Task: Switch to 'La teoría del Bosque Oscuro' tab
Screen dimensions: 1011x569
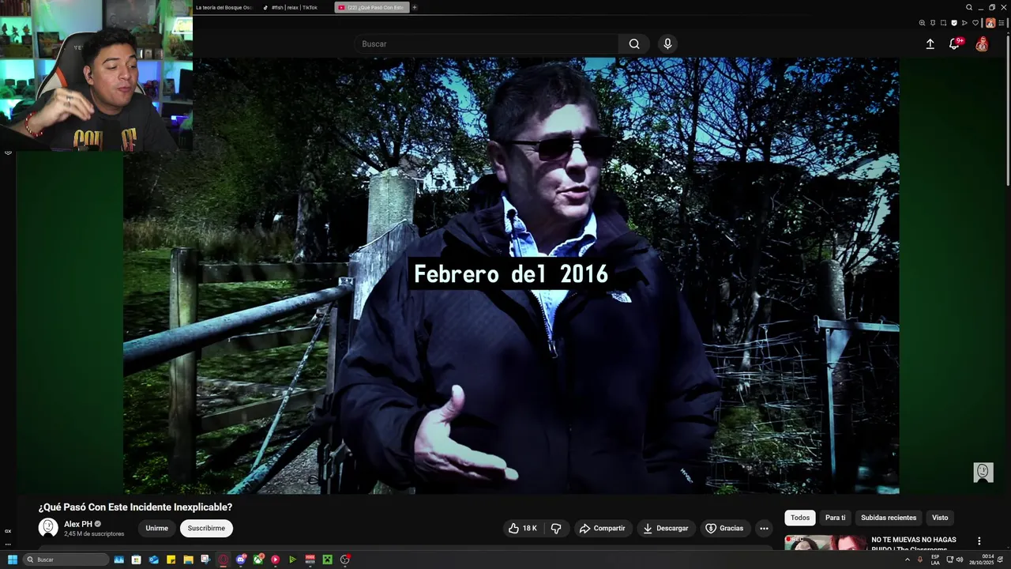Action: click(x=224, y=7)
